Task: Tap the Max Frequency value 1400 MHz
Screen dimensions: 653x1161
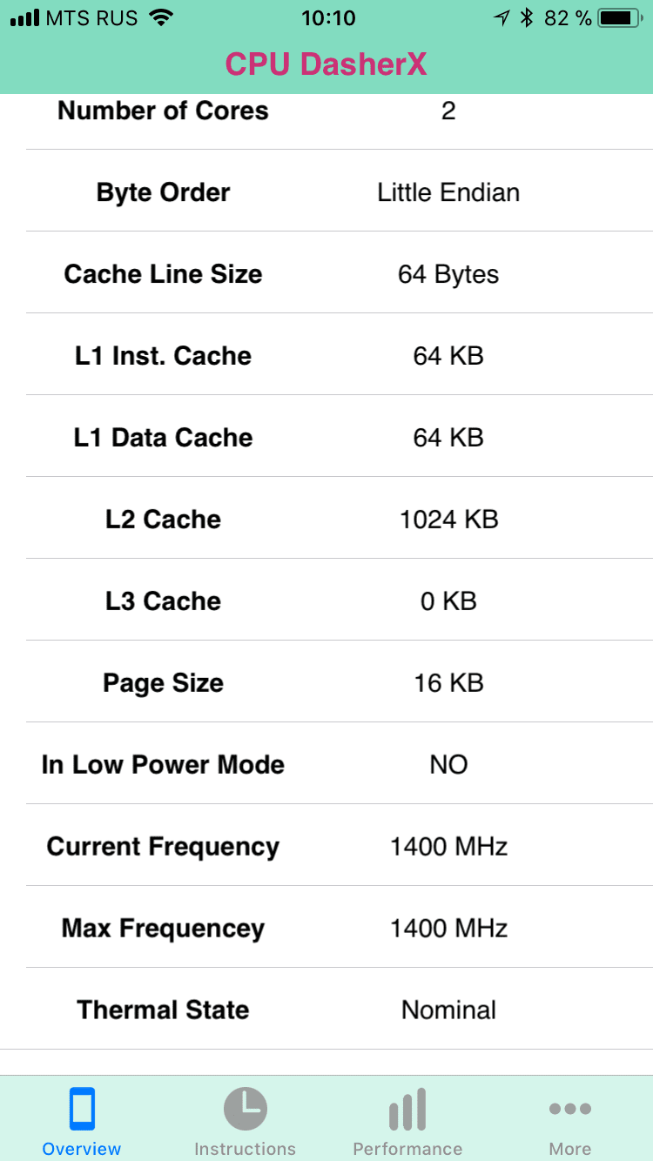Action: click(x=448, y=928)
